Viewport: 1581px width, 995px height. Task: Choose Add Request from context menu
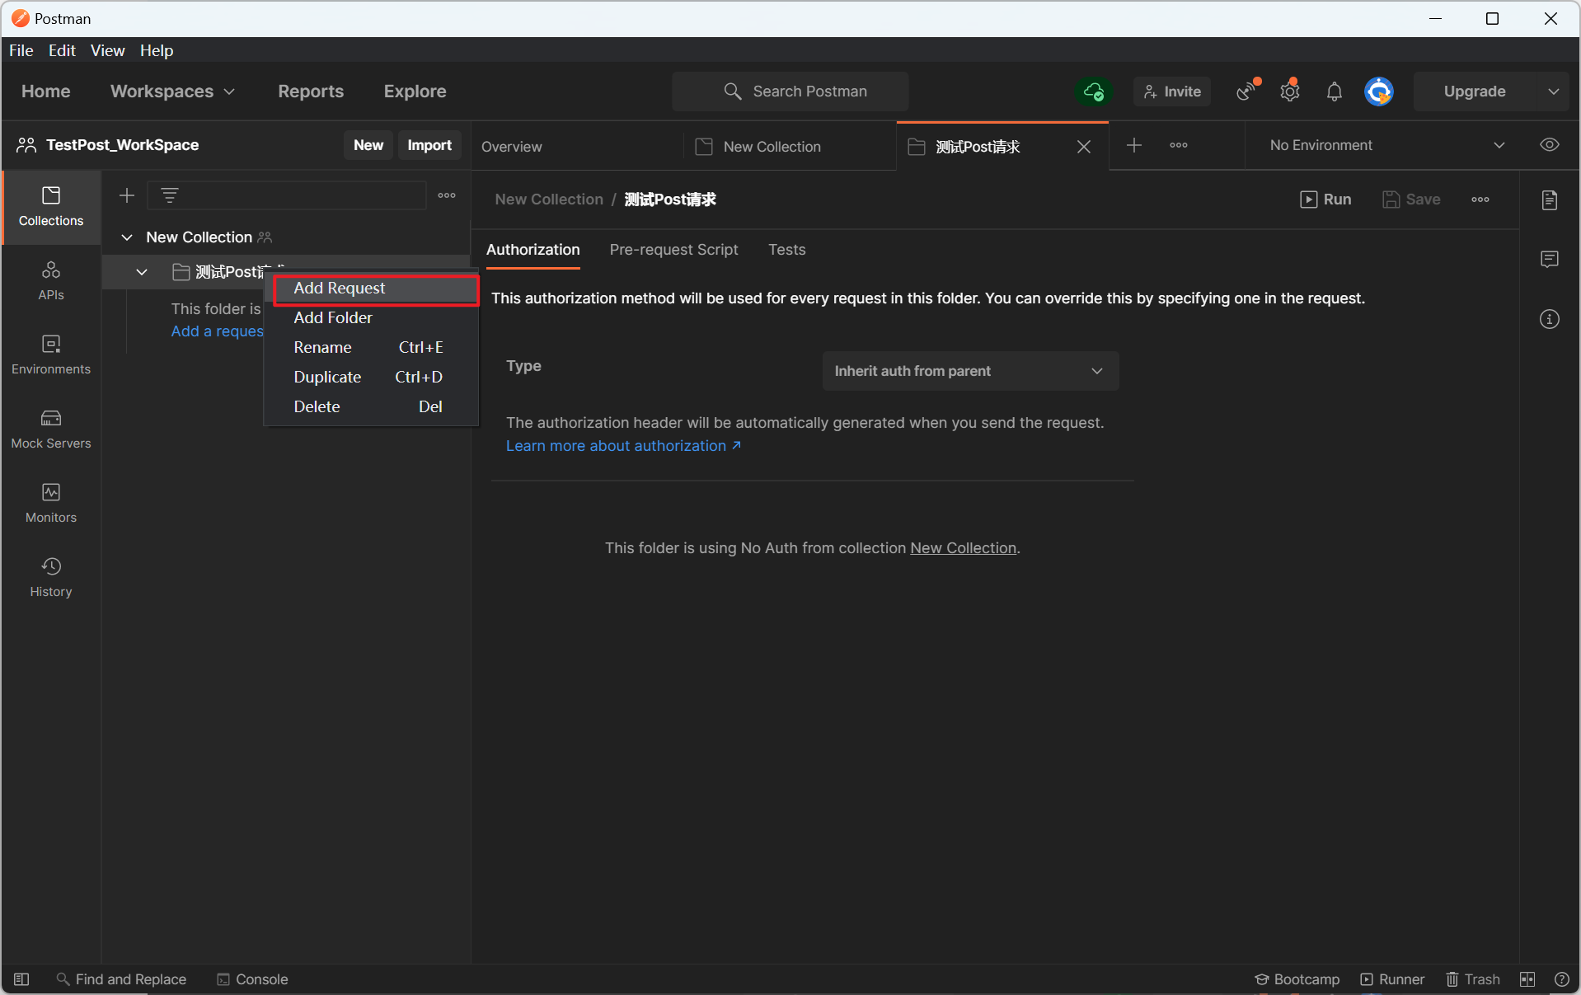tap(376, 289)
